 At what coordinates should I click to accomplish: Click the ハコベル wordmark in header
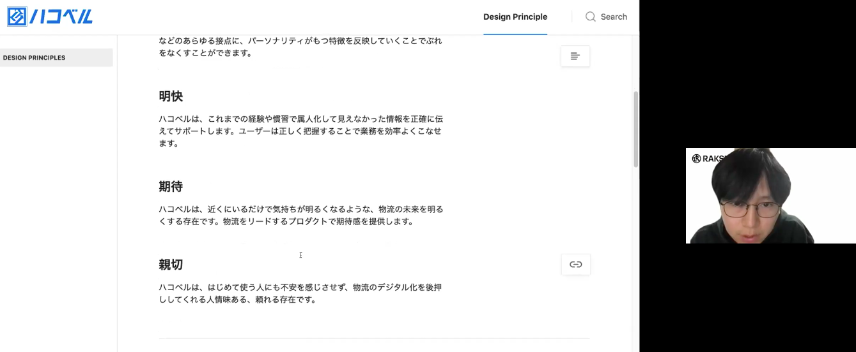(61, 17)
